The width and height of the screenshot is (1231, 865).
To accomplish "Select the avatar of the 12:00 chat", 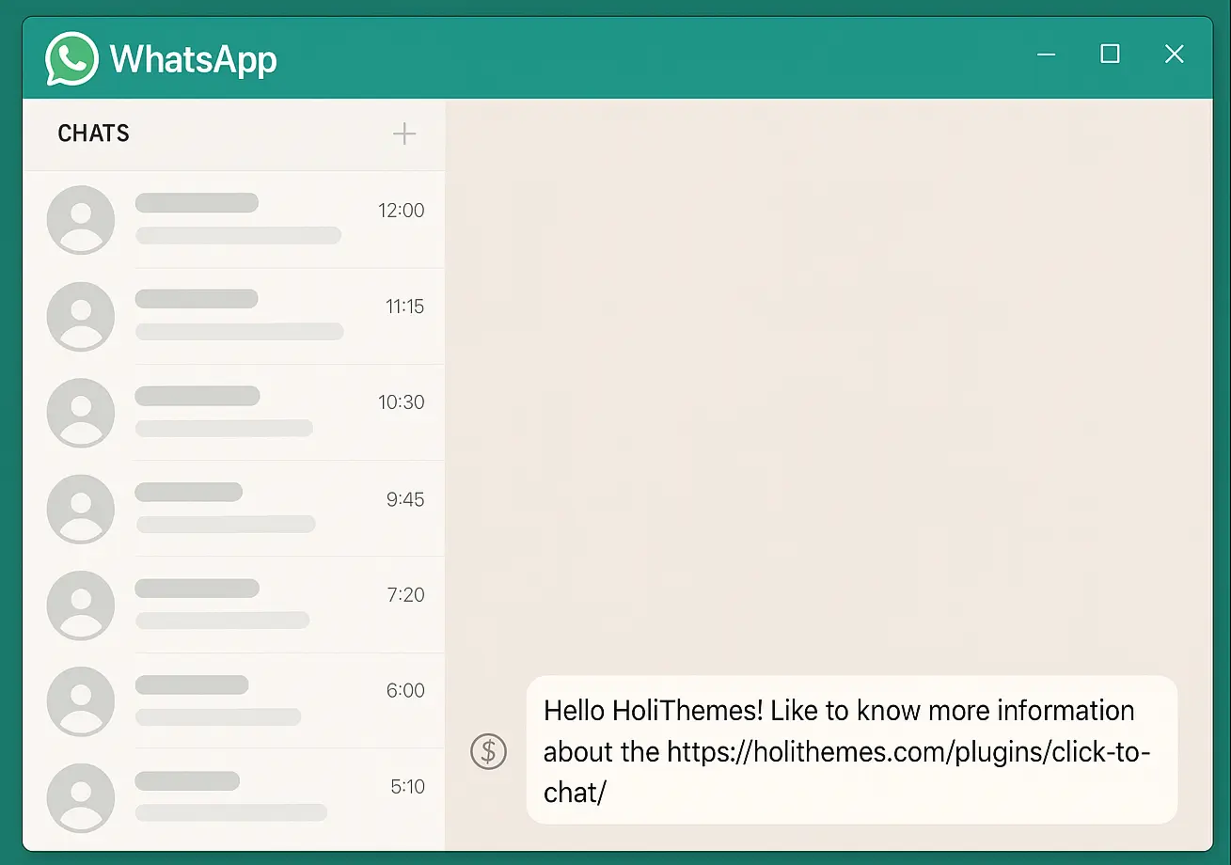I will coord(81,219).
